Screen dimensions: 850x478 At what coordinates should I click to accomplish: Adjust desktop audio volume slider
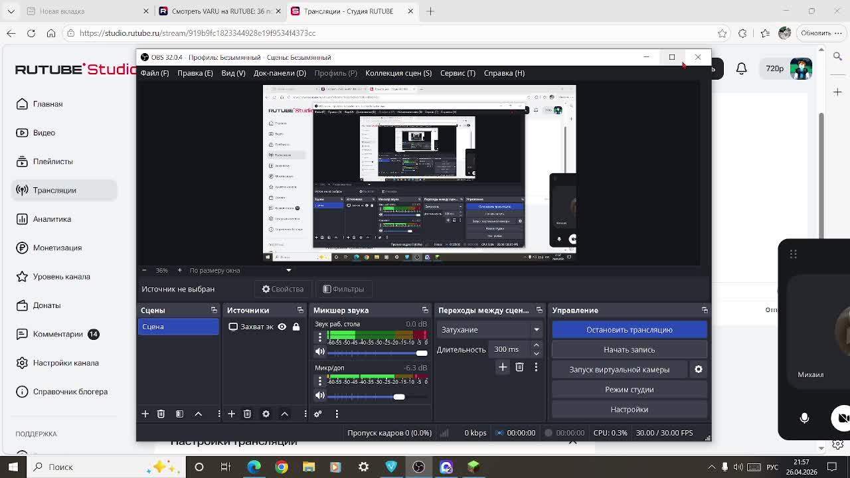[377, 353]
